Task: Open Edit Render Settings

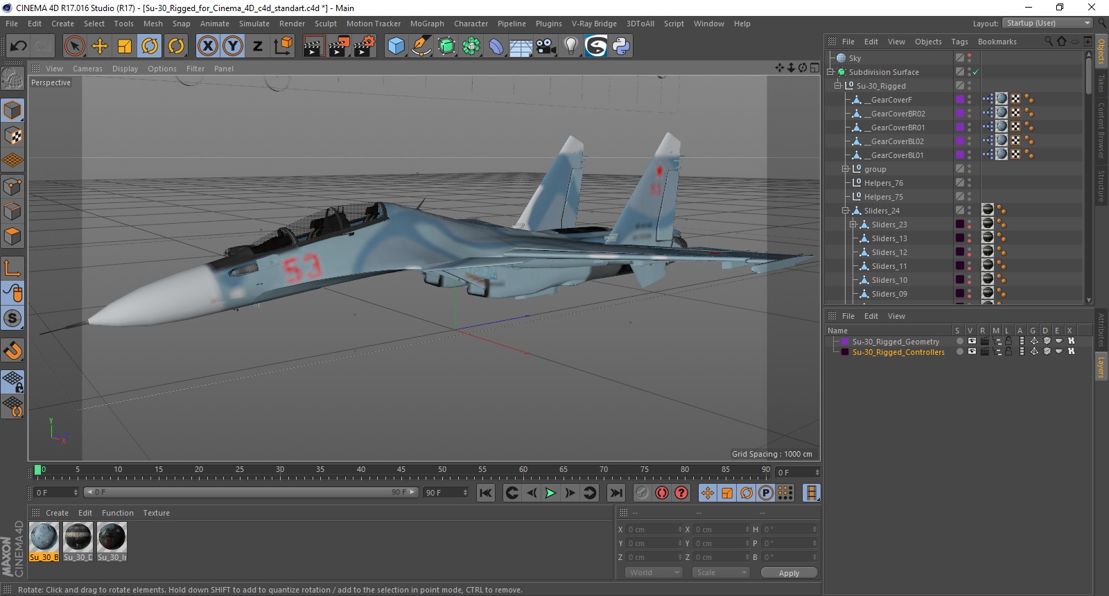Action: 365,46
